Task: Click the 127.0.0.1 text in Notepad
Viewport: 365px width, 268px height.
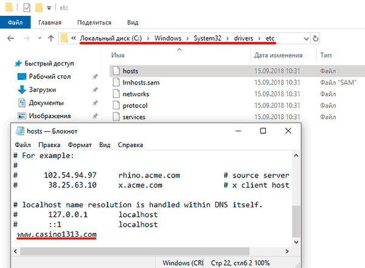Action: [68, 215]
